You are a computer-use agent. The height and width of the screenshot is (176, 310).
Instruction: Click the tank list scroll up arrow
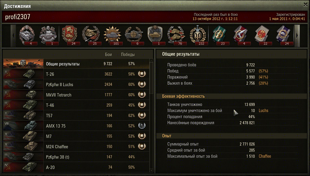(151, 60)
